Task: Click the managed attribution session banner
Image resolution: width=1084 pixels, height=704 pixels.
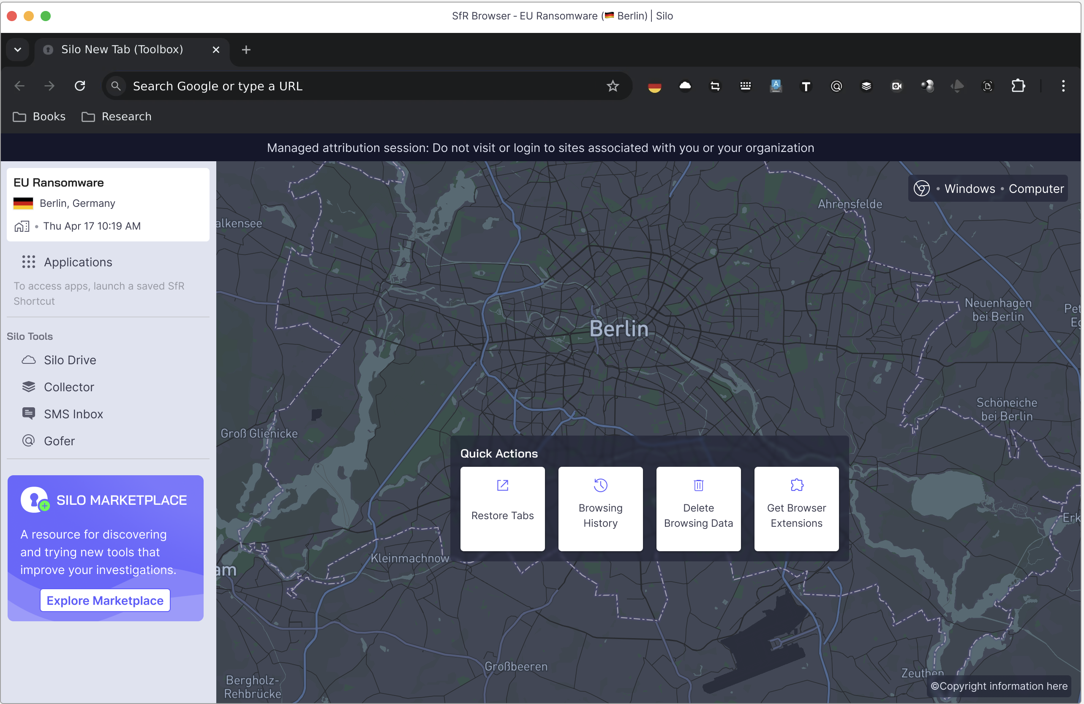Action: click(x=541, y=147)
